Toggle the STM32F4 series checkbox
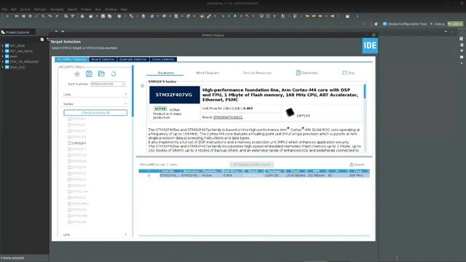 pyautogui.click(x=70, y=143)
